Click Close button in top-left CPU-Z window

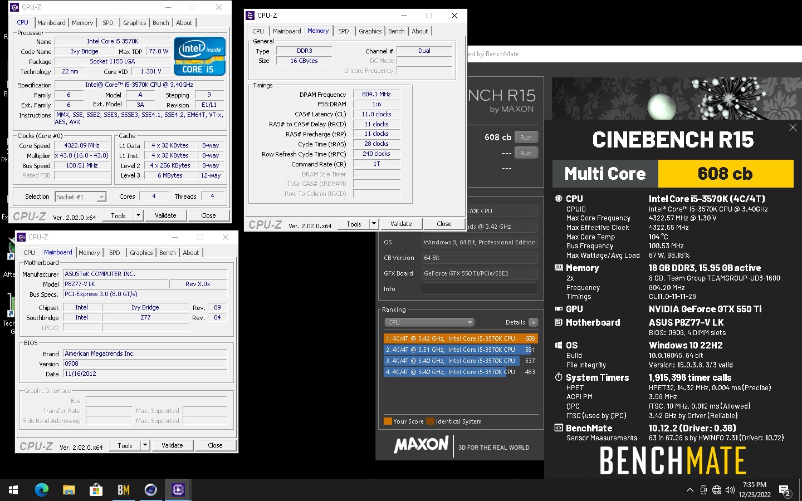point(208,215)
